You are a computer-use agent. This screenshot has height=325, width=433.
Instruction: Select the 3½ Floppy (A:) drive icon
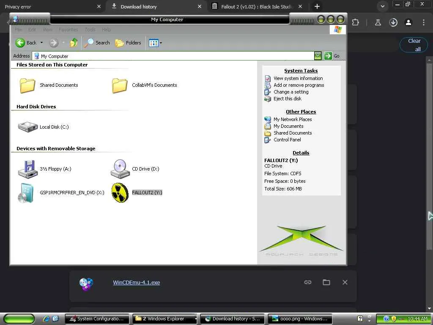[27, 169]
